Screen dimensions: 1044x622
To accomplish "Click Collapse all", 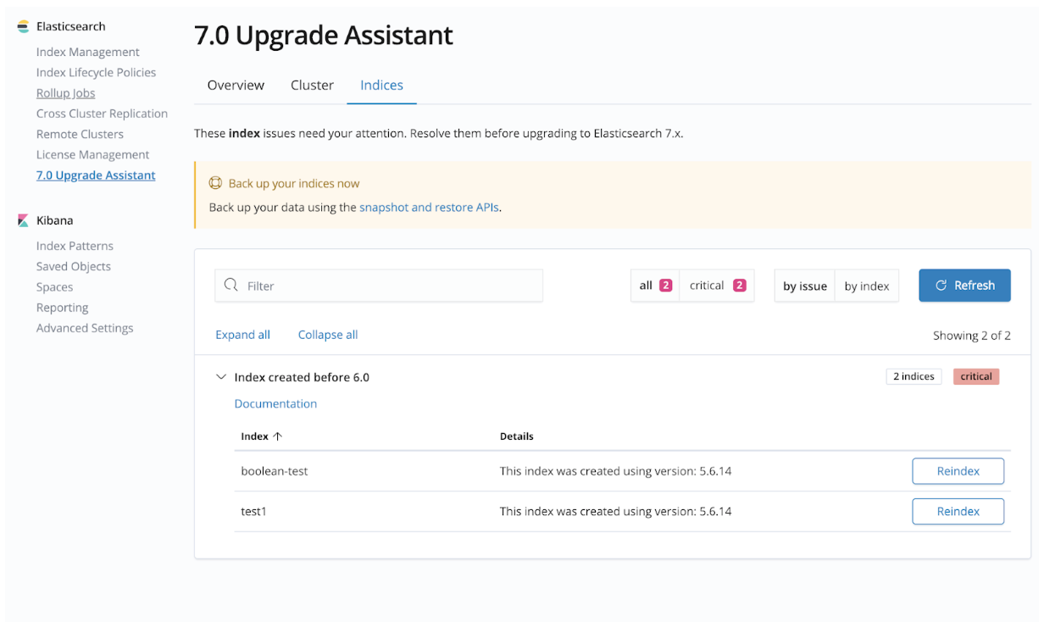I will tap(328, 335).
